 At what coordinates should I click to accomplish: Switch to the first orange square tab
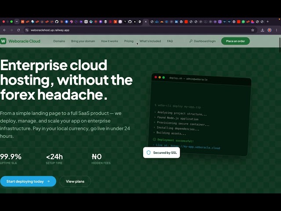coord(22,22)
